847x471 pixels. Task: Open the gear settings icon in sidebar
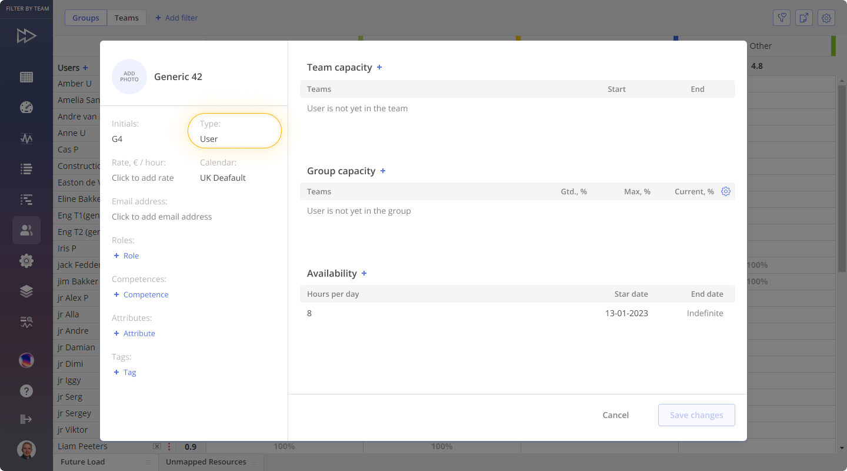coord(26,261)
